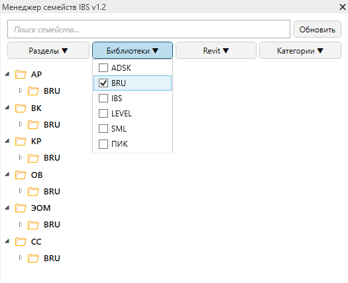The width and height of the screenshot is (348, 283).
Task: Click the КР folder icon
Action: (21, 141)
